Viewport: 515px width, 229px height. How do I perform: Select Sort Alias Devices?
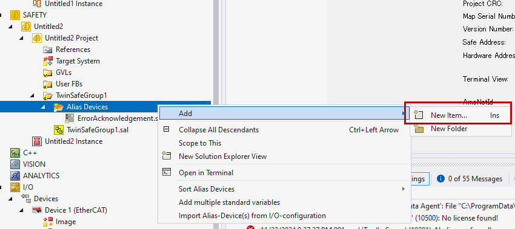click(284, 189)
